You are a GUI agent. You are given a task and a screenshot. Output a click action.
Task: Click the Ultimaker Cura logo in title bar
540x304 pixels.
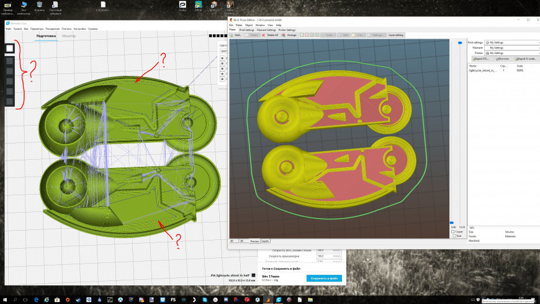[x=7, y=24]
